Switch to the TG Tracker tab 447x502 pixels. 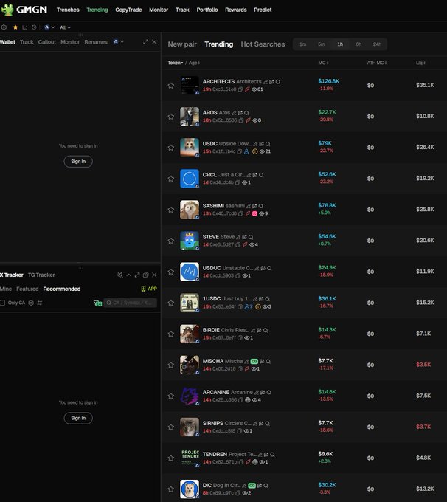coord(41,275)
